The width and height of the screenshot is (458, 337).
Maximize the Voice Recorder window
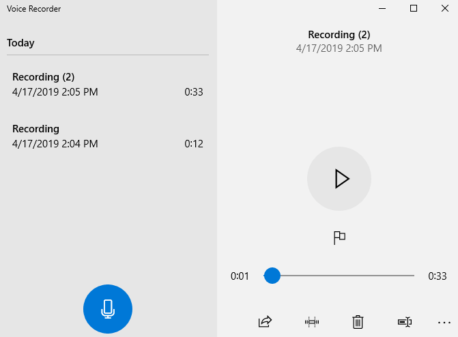point(413,9)
